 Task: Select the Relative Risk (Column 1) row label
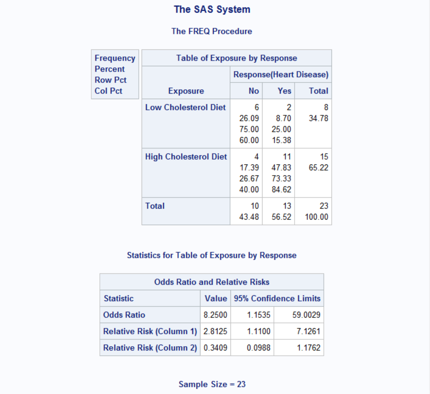click(x=150, y=332)
